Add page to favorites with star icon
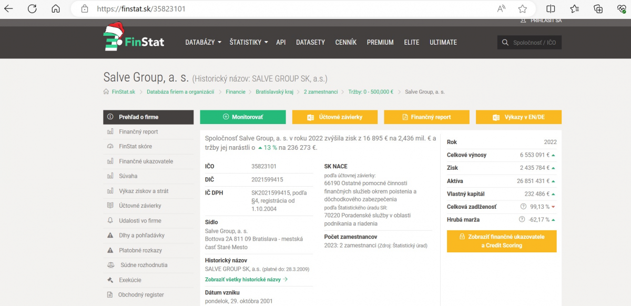631x306 pixels. [x=522, y=9]
